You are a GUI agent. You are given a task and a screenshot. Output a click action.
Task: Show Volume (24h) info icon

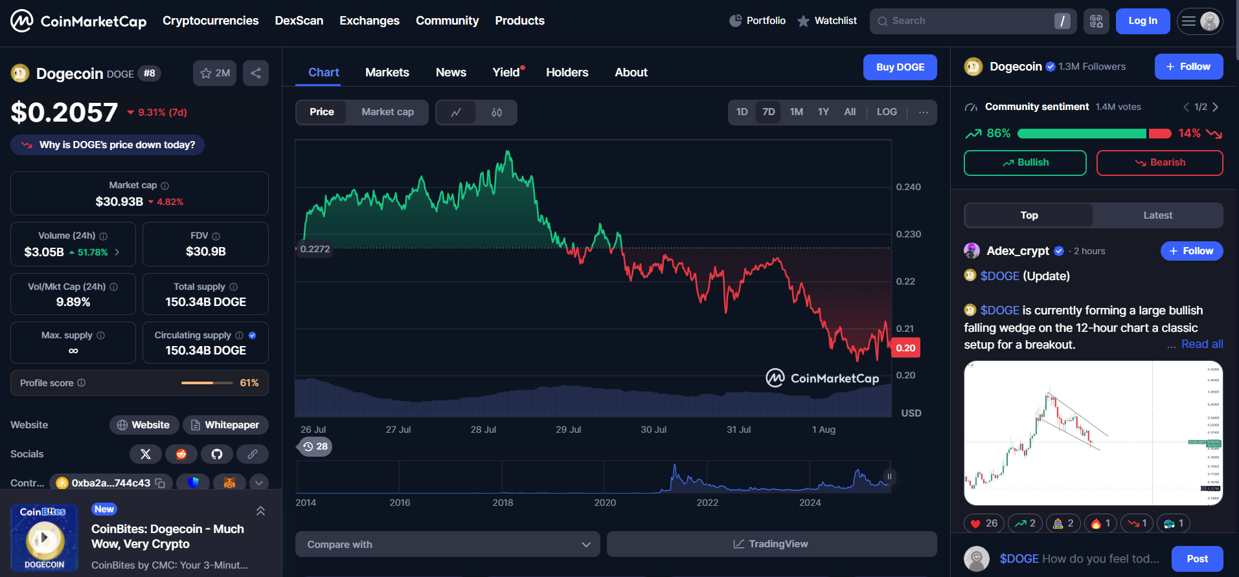click(104, 236)
